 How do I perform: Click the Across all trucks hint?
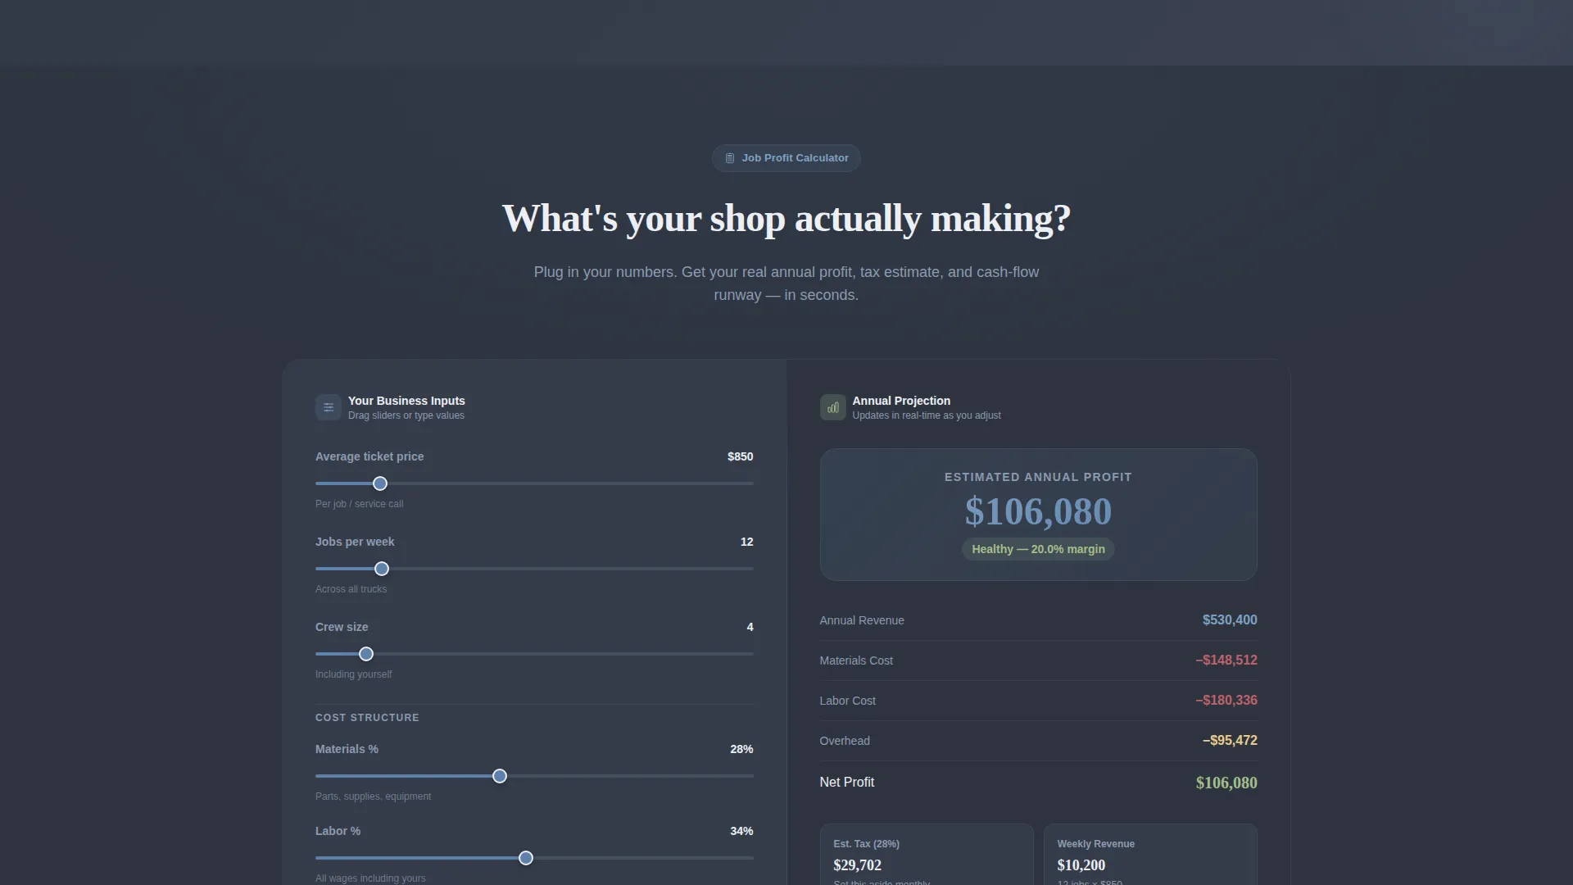[351, 589]
